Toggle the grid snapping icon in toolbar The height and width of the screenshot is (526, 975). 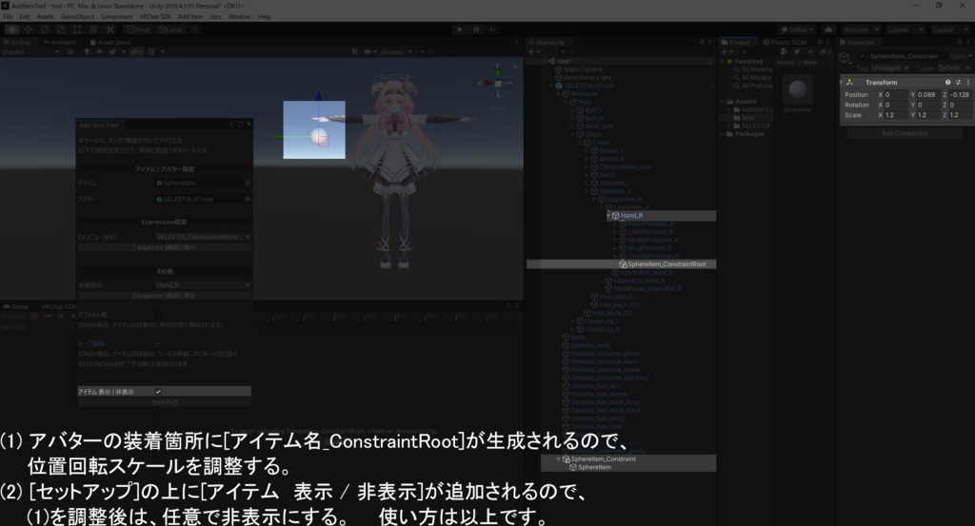195,29
